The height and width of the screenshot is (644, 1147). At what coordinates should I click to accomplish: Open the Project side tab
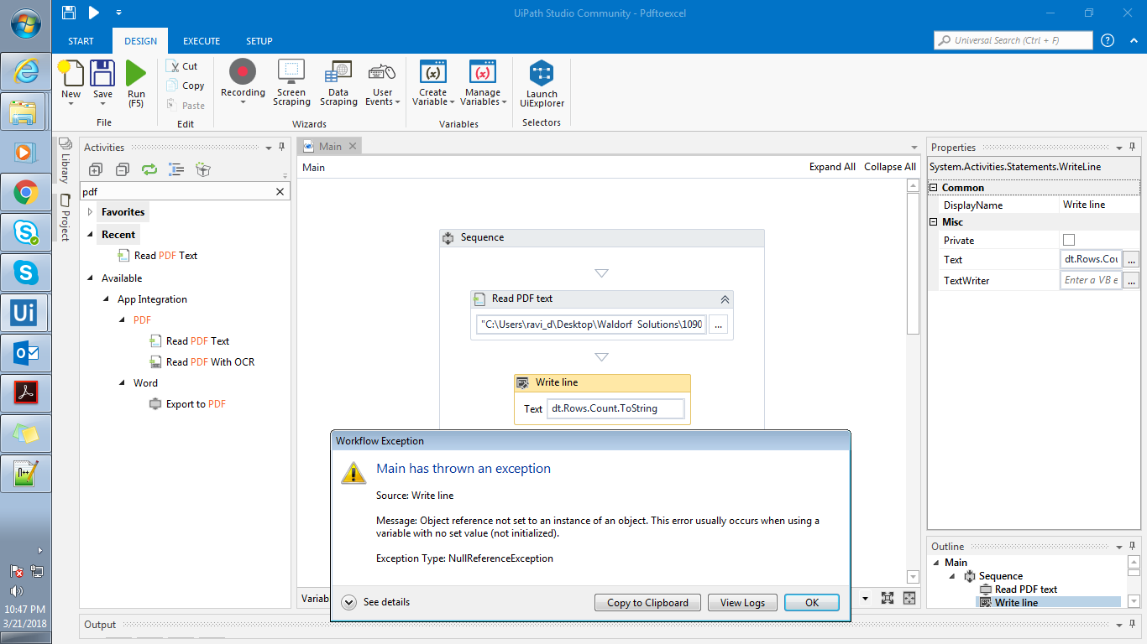coord(65,217)
